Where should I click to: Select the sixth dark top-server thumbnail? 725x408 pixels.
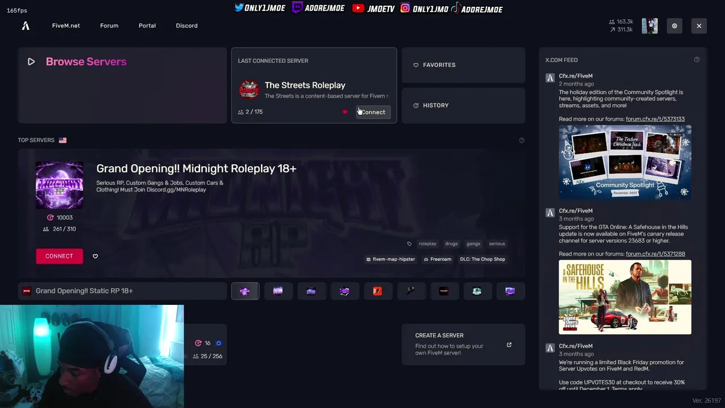pos(411,291)
